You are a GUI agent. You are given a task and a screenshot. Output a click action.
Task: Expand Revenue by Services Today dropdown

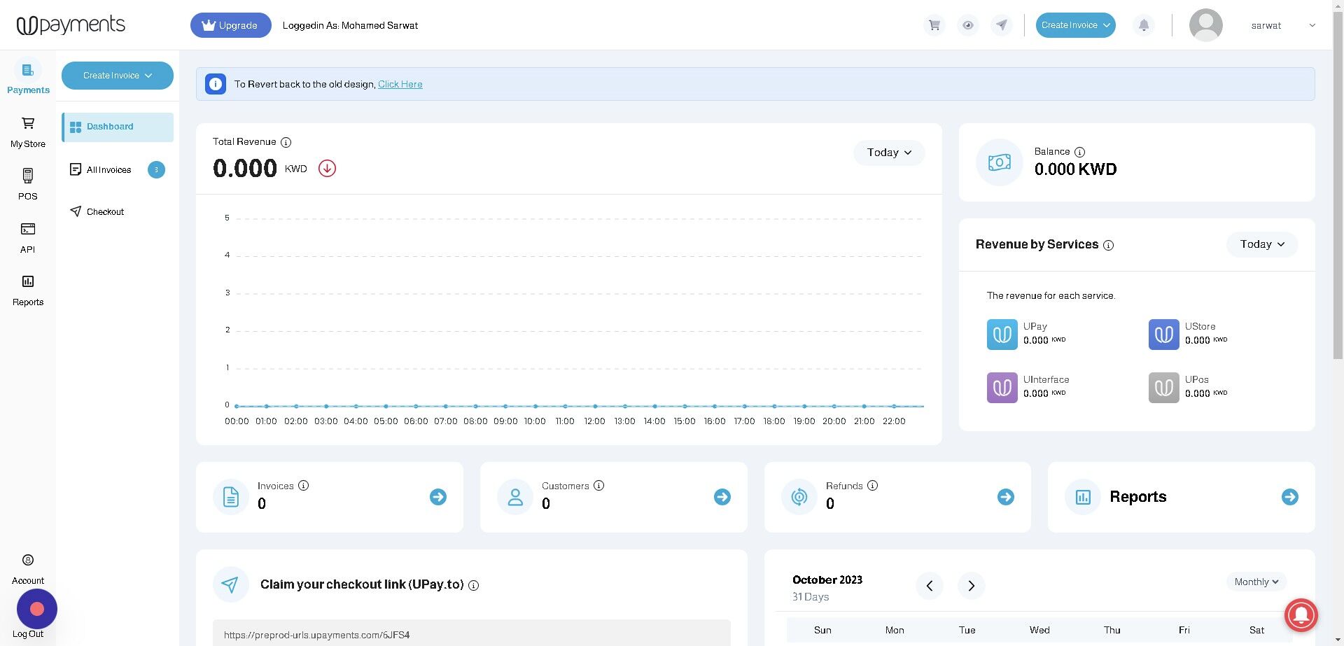(x=1262, y=244)
